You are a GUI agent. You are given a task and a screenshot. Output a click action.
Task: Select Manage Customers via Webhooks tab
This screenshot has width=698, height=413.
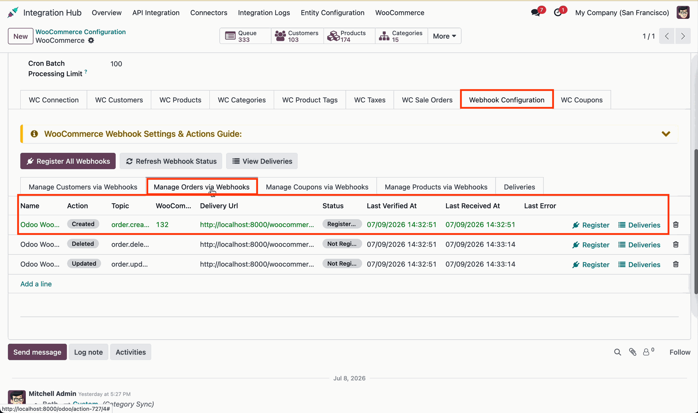click(83, 187)
